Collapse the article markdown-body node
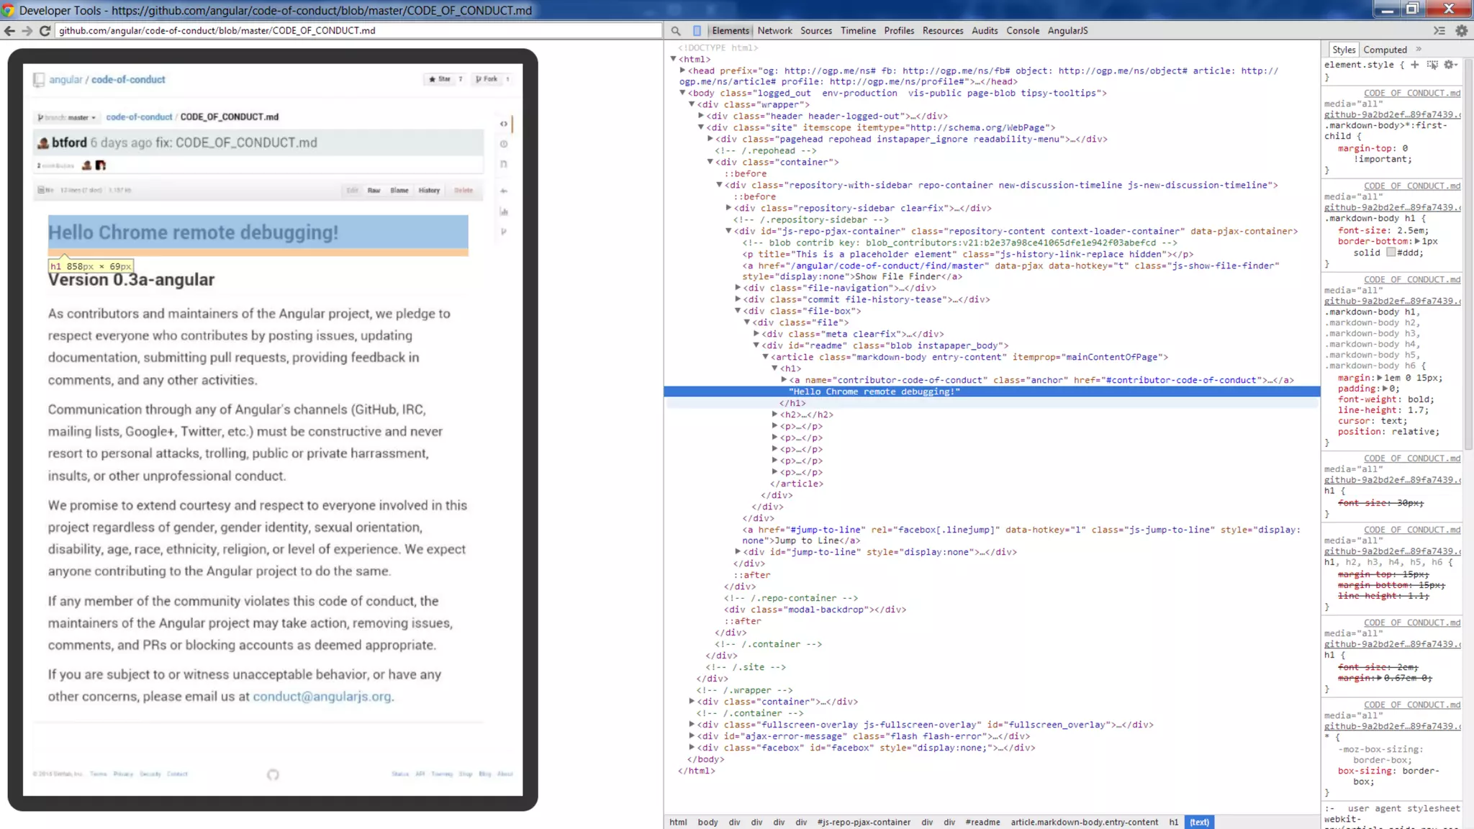 [766, 357]
